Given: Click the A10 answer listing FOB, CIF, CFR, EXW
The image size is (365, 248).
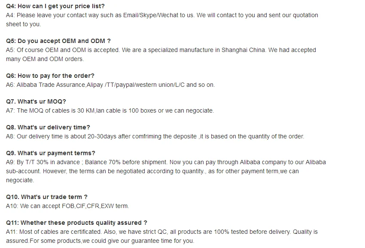Looking at the screenshot, I should (x=67, y=206).
